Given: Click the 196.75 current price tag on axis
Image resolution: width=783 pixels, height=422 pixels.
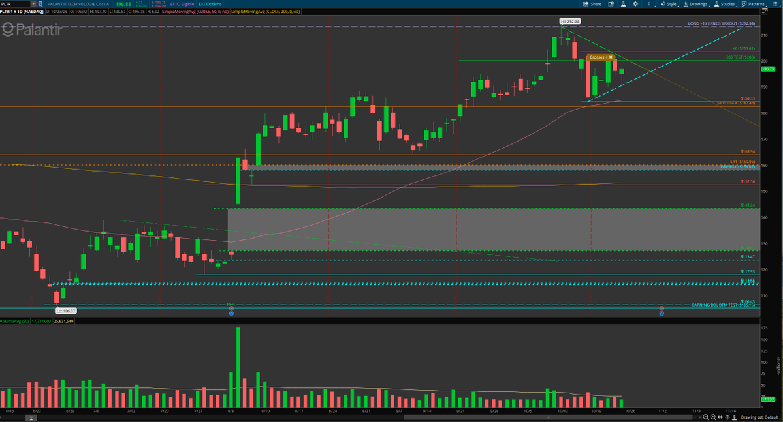Looking at the screenshot, I should 768,69.
